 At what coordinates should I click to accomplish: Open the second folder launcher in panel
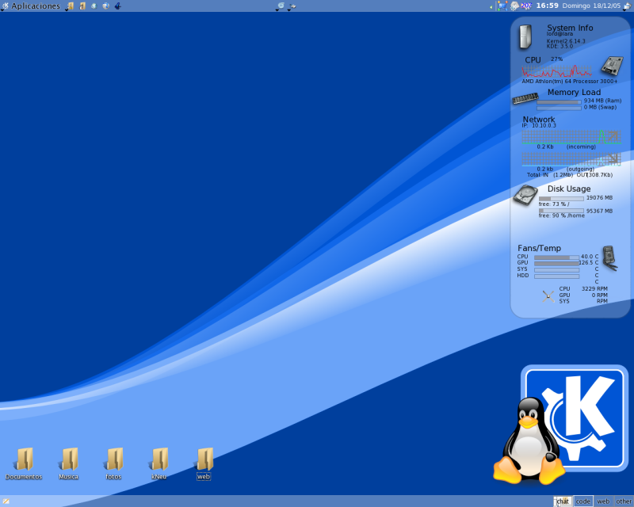coord(82,6)
